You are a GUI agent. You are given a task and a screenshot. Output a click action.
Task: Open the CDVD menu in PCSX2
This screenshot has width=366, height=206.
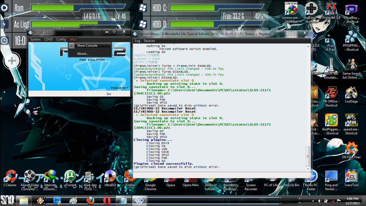pyautogui.click(x=48, y=39)
